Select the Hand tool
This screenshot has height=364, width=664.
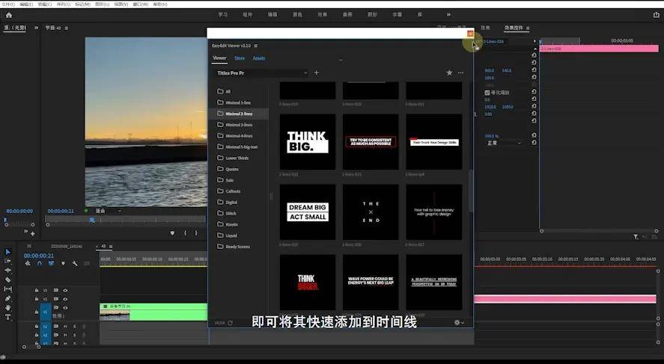[x=7, y=308]
